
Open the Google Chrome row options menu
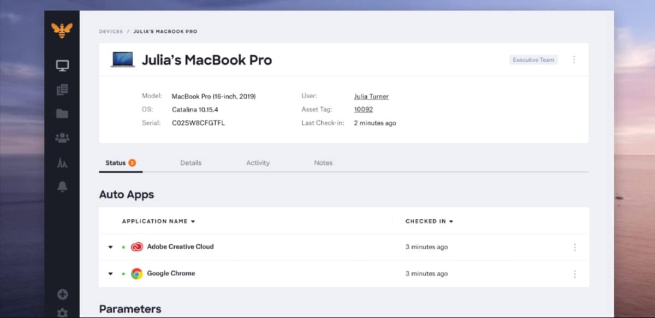(574, 274)
